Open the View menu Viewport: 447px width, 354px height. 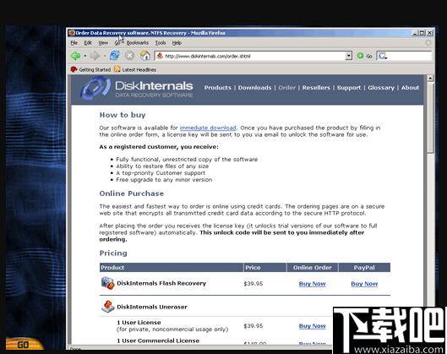[103, 43]
